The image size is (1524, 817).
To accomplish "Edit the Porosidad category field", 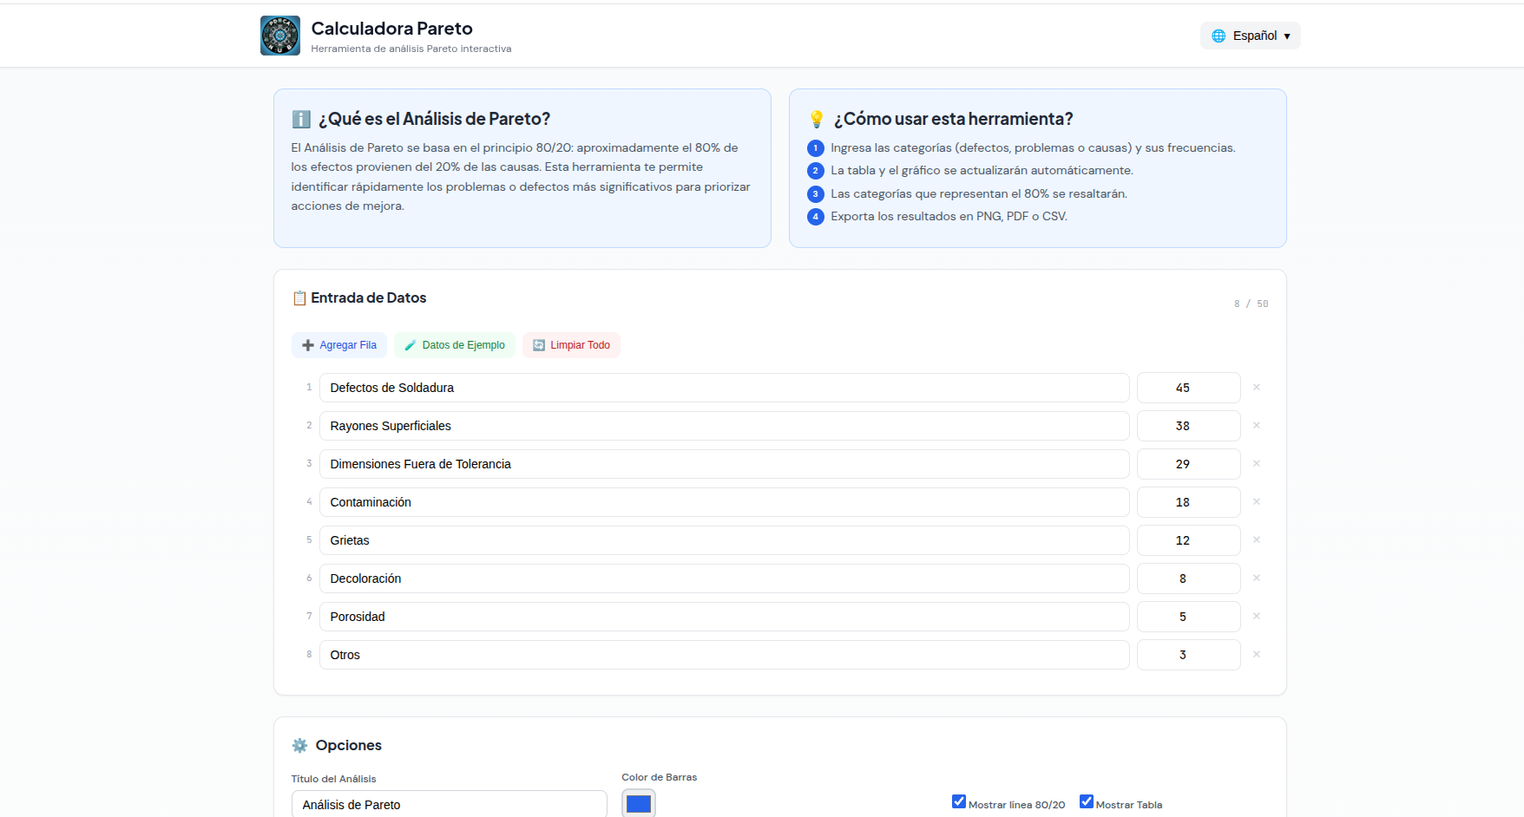I will coord(724,617).
